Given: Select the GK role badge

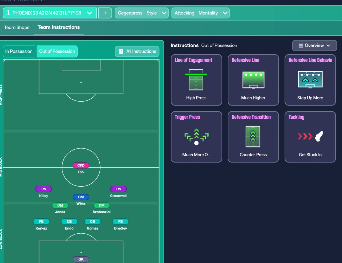Looking at the screenshot, I should click(81, 259).
